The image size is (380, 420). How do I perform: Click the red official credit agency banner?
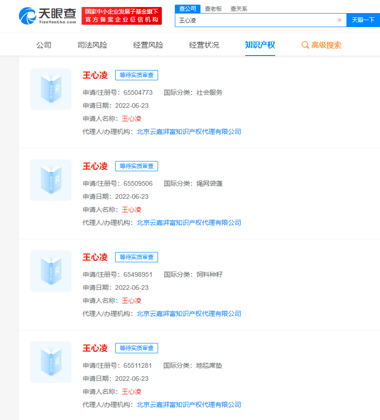(122, 16)
